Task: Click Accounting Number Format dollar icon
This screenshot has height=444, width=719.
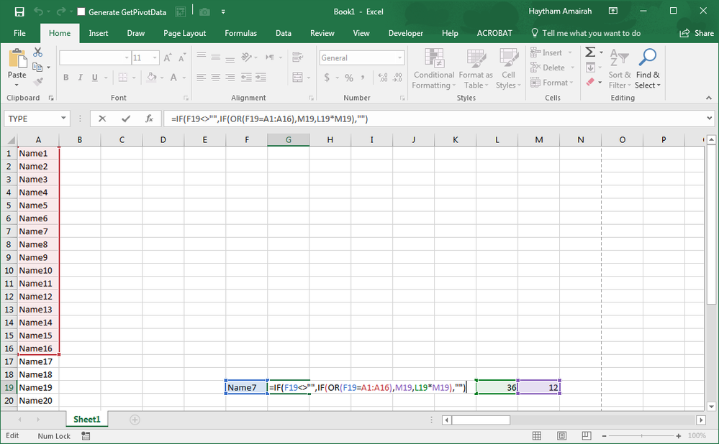Action: click(327, 78)
